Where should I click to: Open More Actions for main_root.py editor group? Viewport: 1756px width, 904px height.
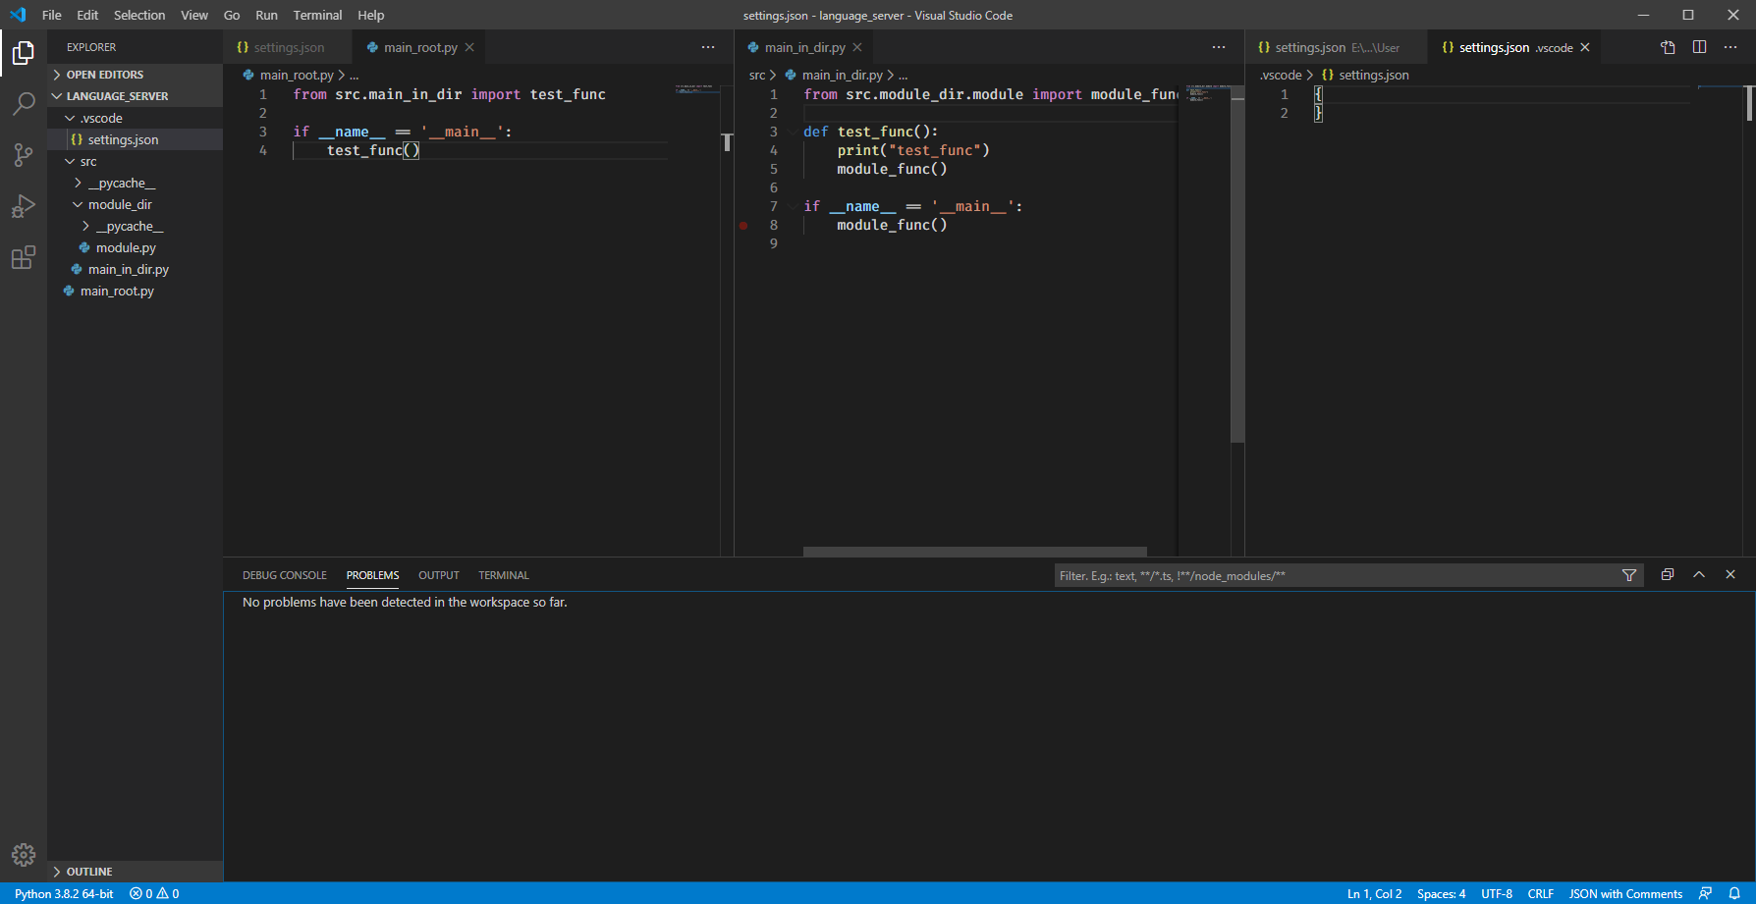coord(708,46)
